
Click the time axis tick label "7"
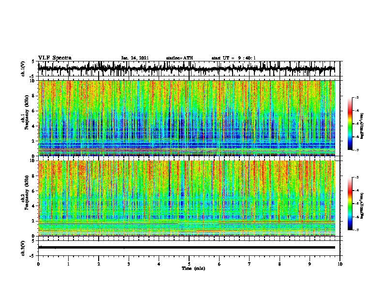250,264
